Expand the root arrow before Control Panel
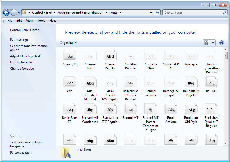The image size is (230, 162). tap(29, 13)
